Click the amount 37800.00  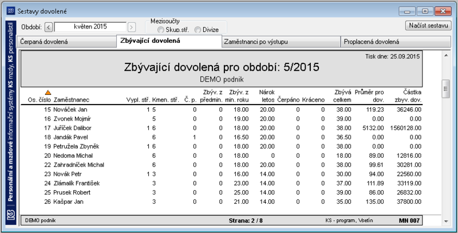[x=409, y=202]
